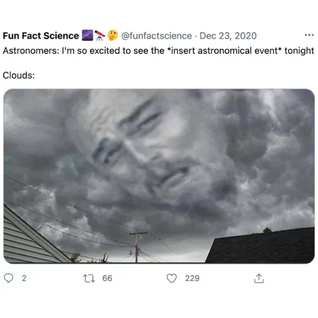Click the like count 229
The image size is (318, 318).
click(192, 278)
